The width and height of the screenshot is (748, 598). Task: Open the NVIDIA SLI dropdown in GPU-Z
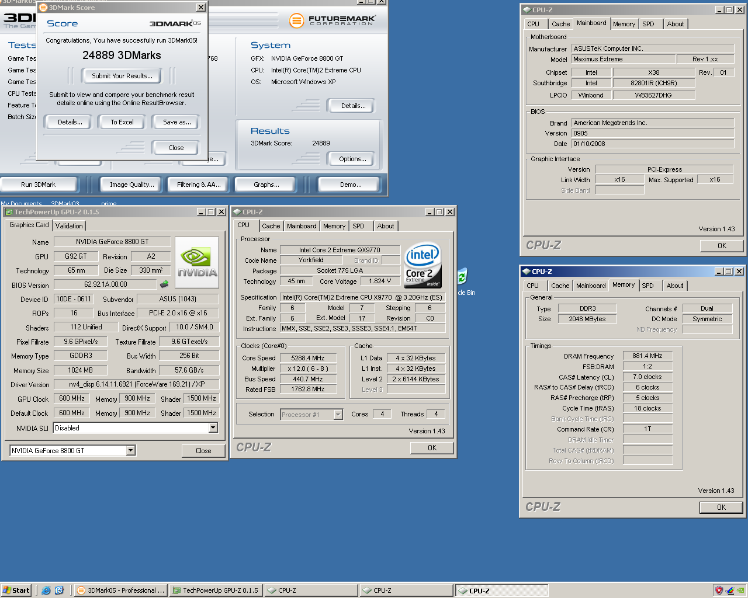213,428
